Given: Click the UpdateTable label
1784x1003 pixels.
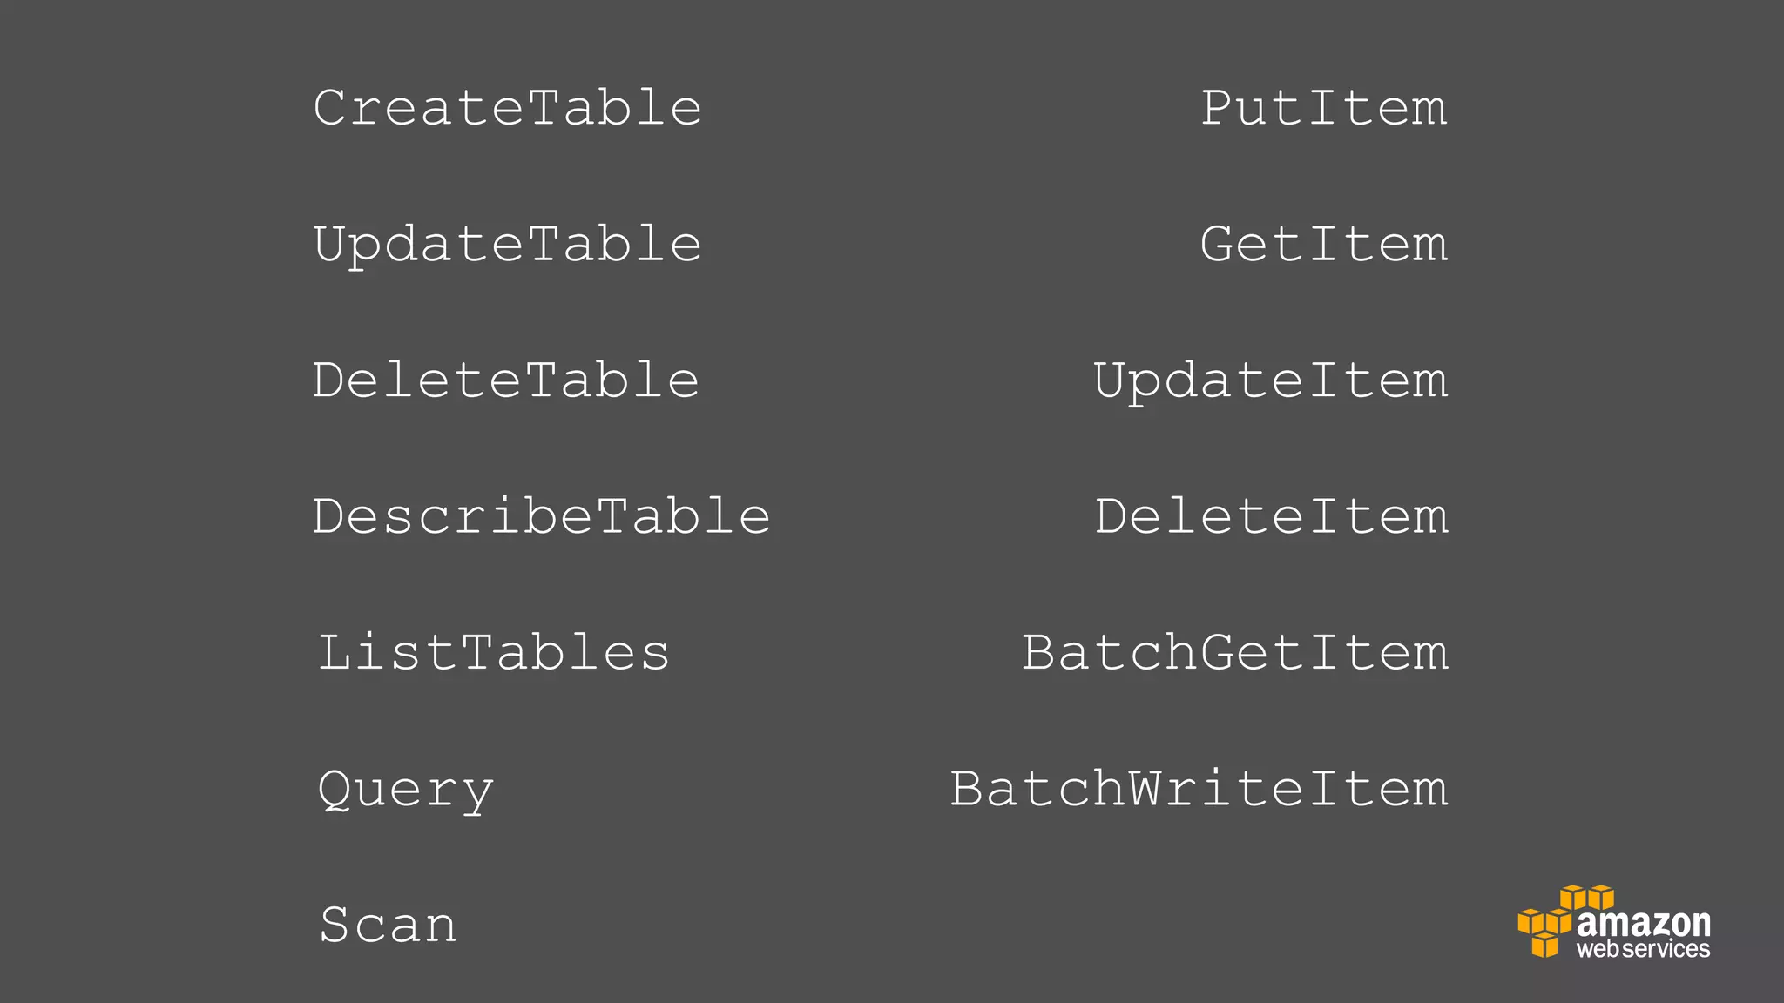Looking at the screenshot, I should click(508, 245).
